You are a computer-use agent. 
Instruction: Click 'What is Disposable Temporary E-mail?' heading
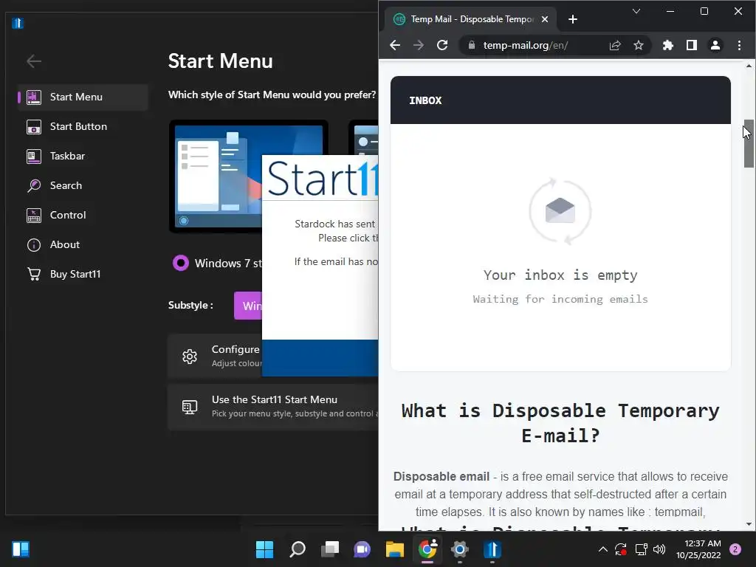pyautogui.click(x=560, y=423)
